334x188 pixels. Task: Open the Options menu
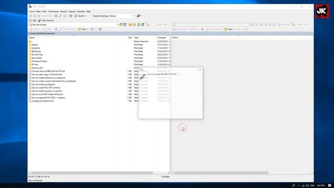[72, 11]
